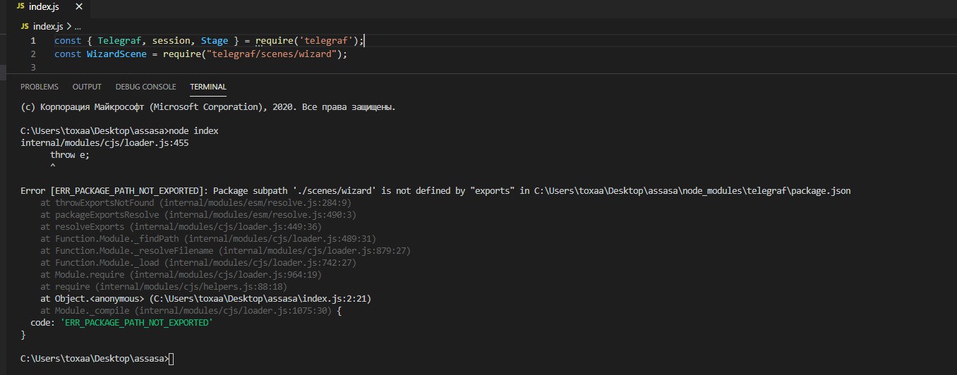Click the Function.Module._findPath stack trace line
Viewport: 957px width, 375px height.
[207, 239]
